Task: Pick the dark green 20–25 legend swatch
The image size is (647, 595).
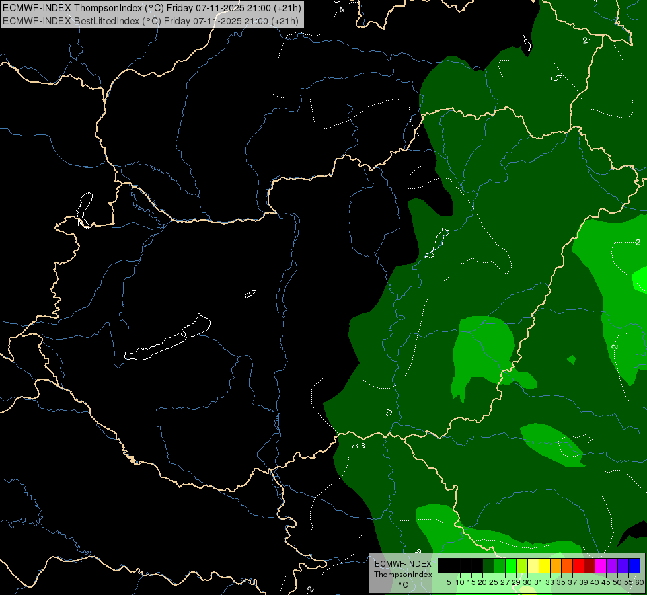Action: 488,565
